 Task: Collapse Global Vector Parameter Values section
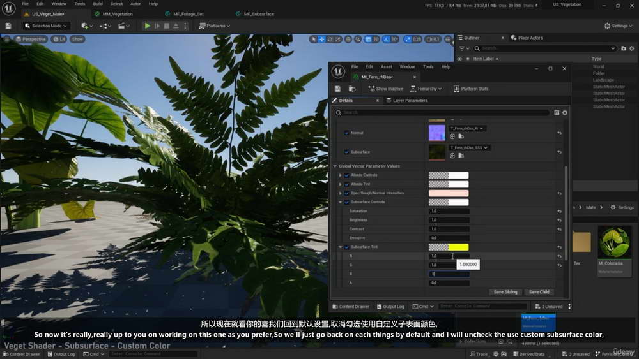[x=335, y=166]
